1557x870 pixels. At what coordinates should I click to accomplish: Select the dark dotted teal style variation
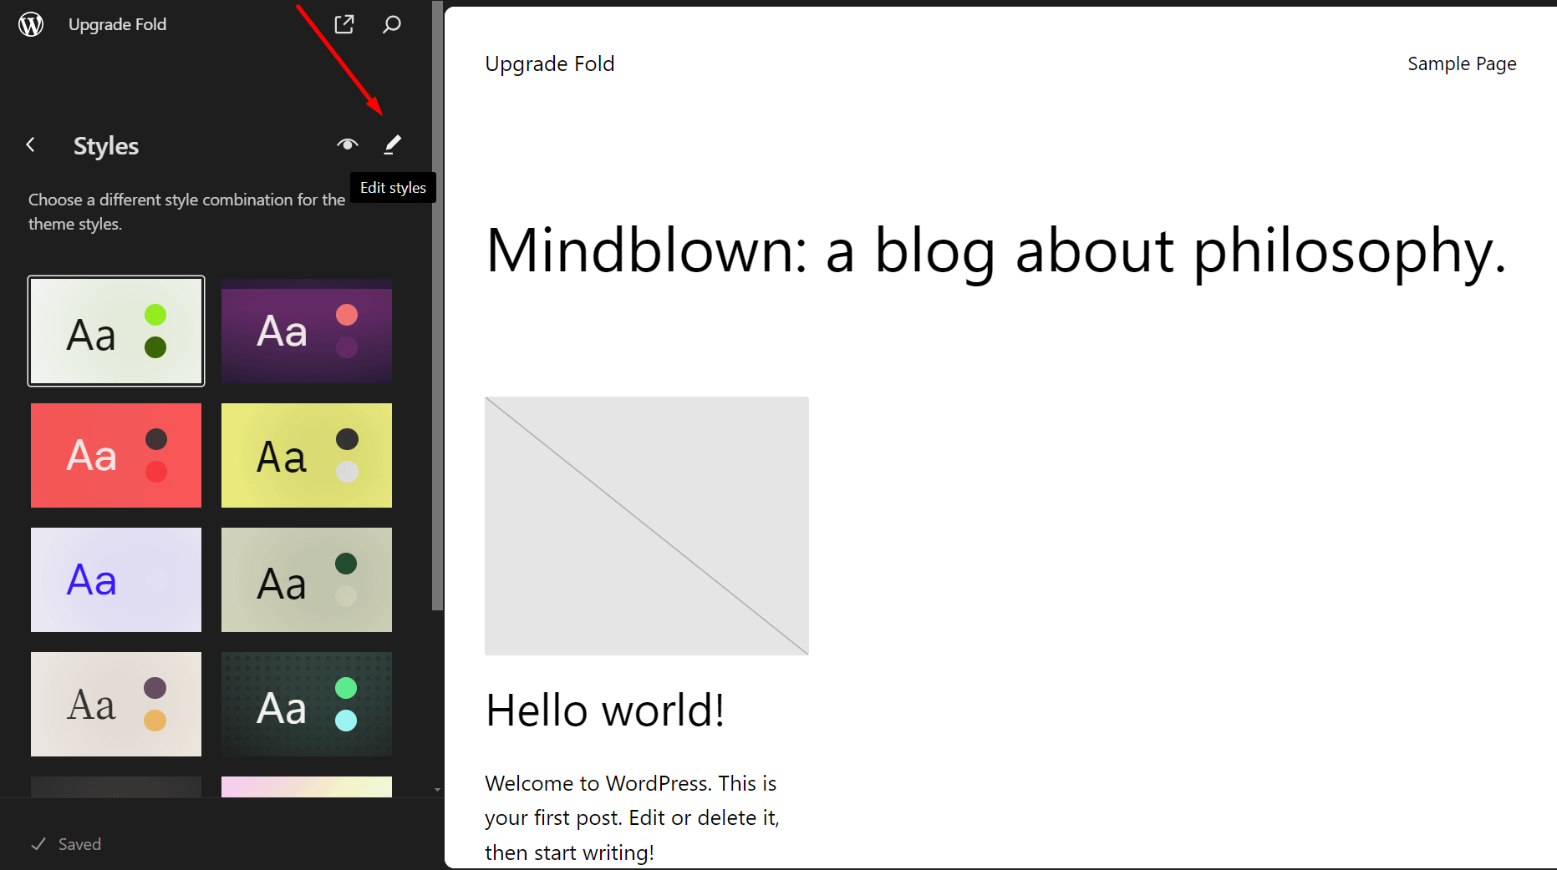pyautogui.click(x=307, y=704)
